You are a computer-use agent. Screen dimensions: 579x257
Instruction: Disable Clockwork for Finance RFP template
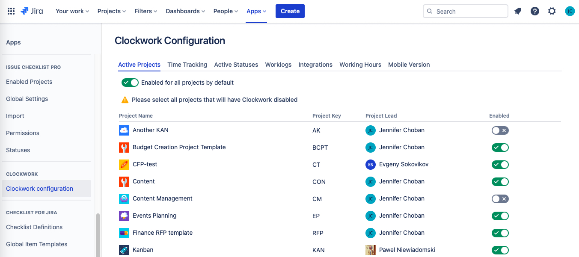click(500, 233)
